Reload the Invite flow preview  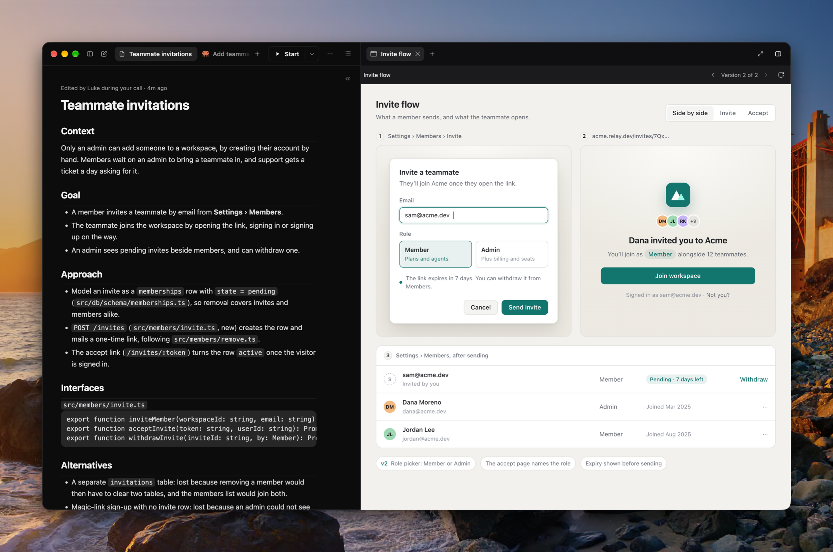[x=781, y=75]
